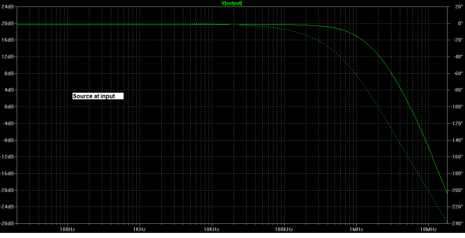Click the -120° phase axis label

[457, 123]
